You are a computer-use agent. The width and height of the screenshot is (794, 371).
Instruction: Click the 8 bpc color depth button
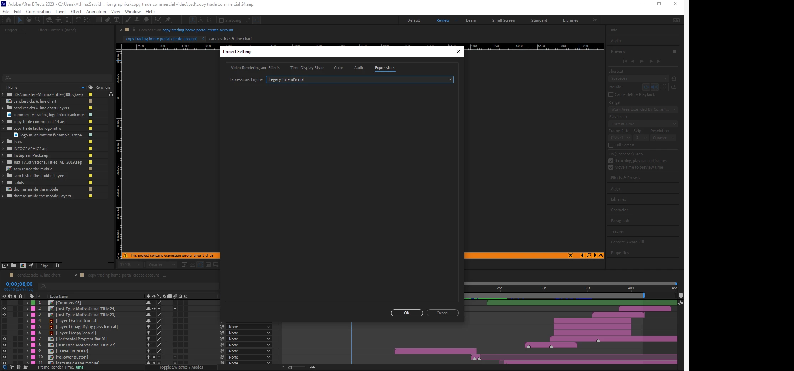[45, 266]
